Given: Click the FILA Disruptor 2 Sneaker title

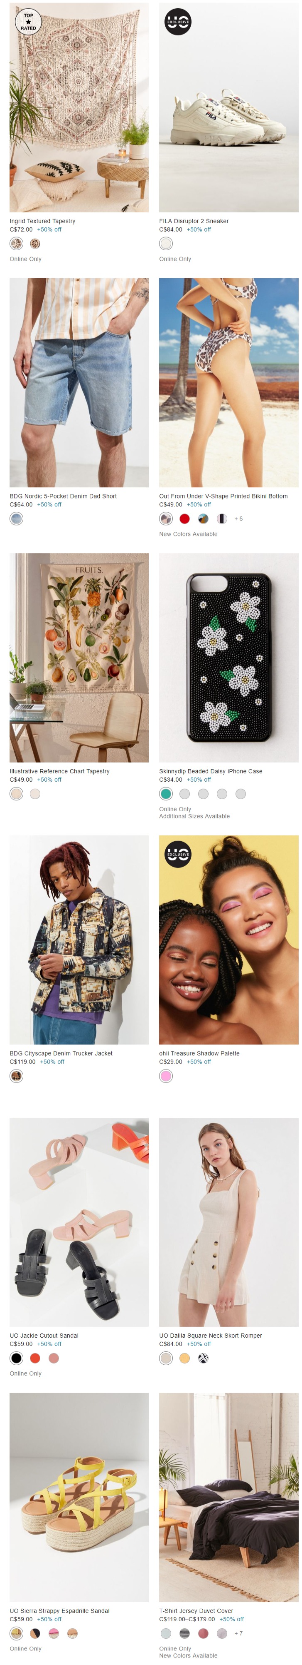Looking at the screenshot, I should (x=194, y=221).
